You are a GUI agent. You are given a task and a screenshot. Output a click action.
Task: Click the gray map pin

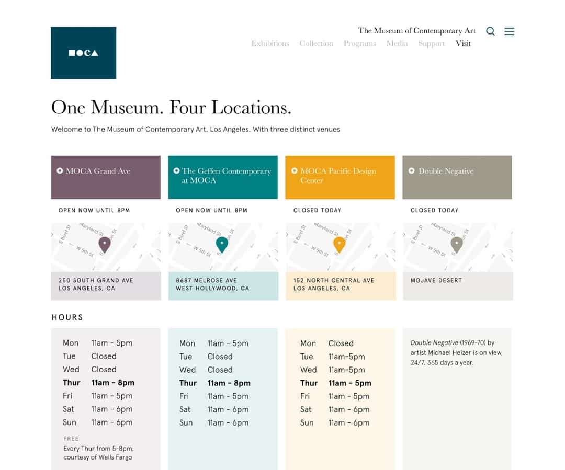457,244
